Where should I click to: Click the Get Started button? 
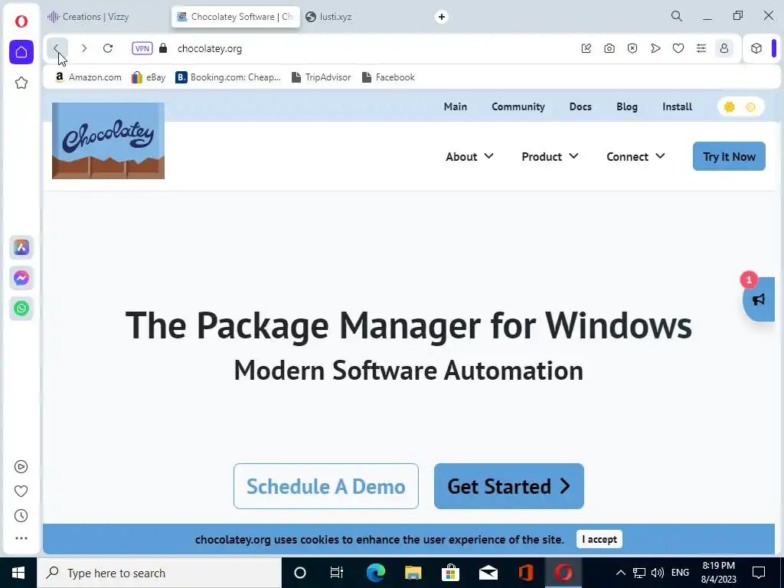pyautogui.click(x=509, y=486)
